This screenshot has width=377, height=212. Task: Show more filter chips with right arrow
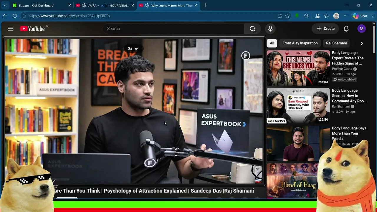[x=361, y=43]
